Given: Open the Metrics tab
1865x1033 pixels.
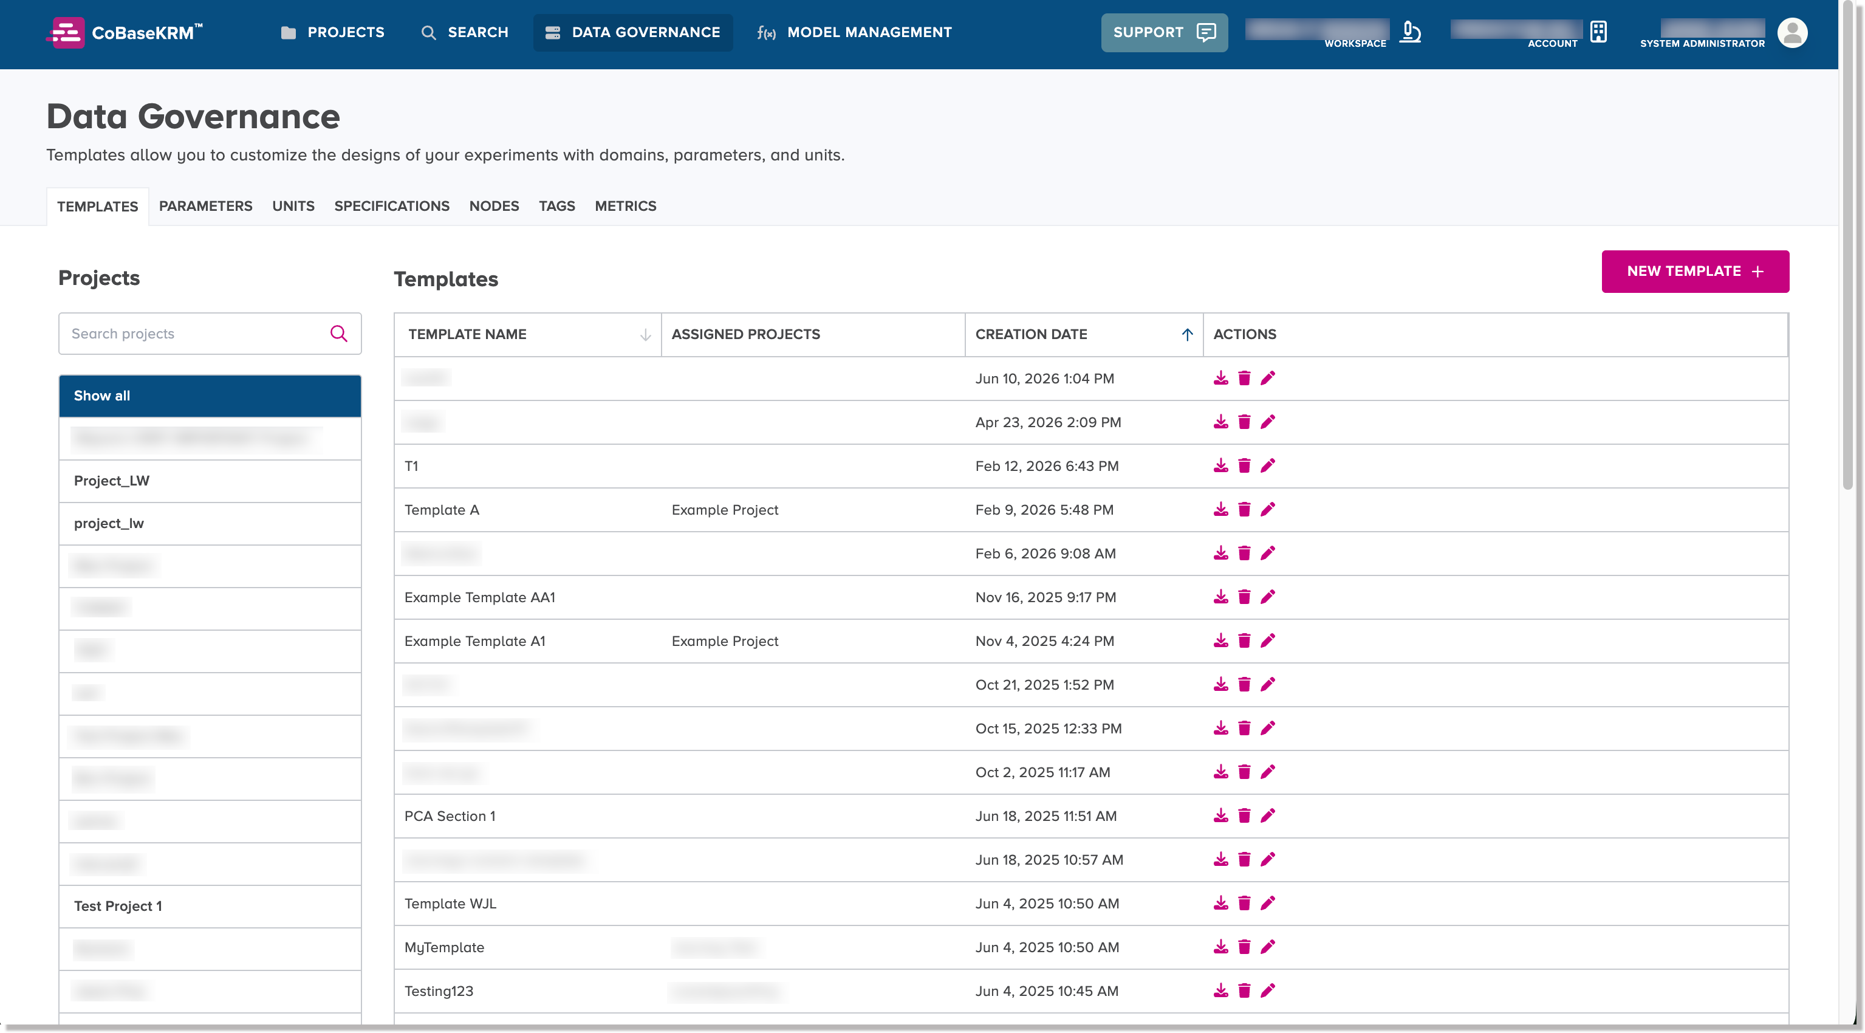Looking at the screenshot, I should (626, 206).
